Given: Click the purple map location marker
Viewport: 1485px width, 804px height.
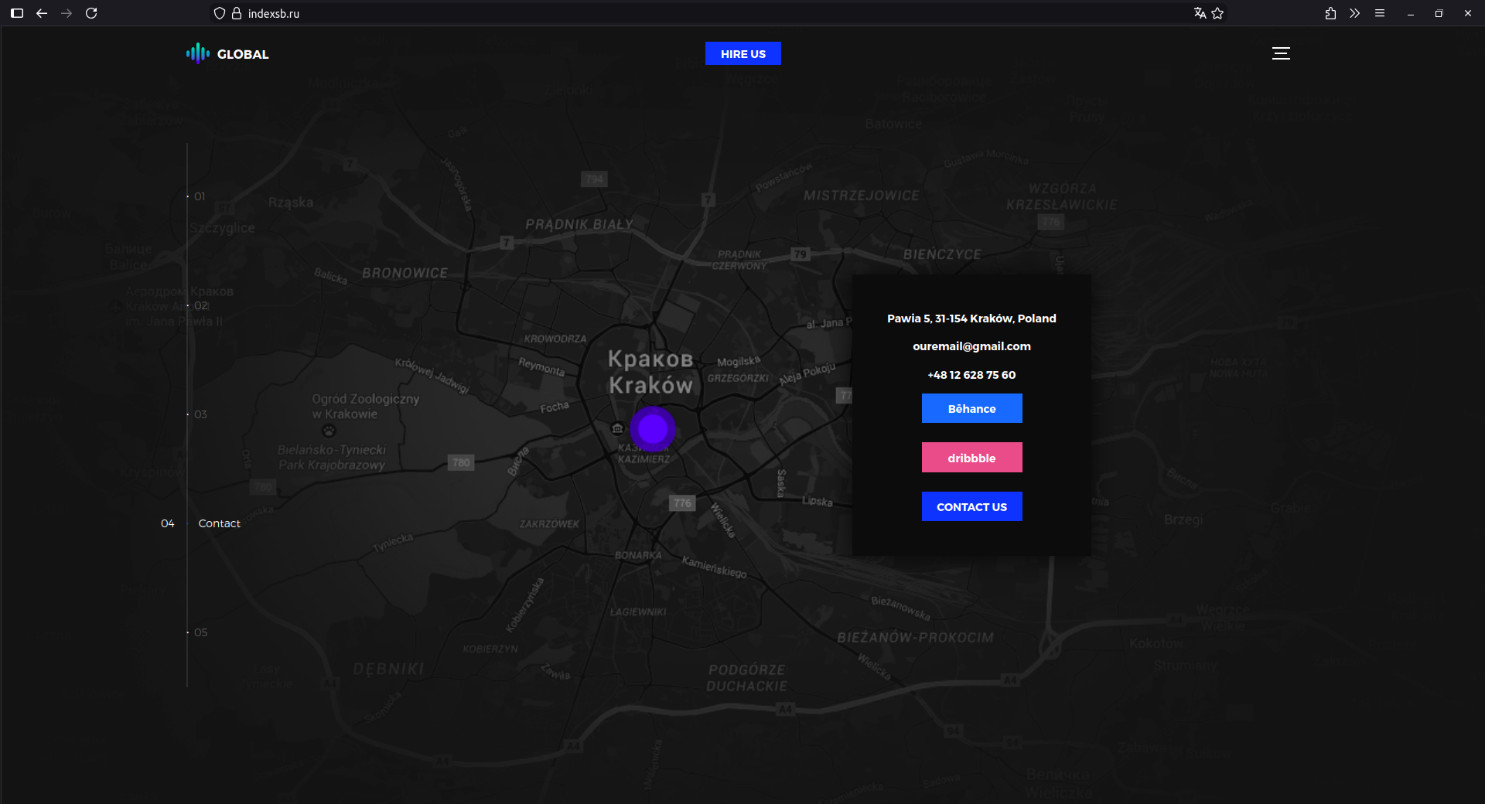Looking at the screenshot, I should (x=653, y=428).
